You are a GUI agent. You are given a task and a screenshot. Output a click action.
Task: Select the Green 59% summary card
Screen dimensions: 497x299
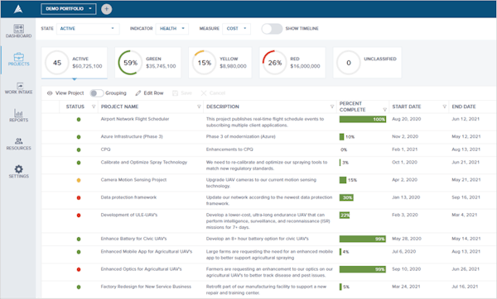click(x=147, y=63)
